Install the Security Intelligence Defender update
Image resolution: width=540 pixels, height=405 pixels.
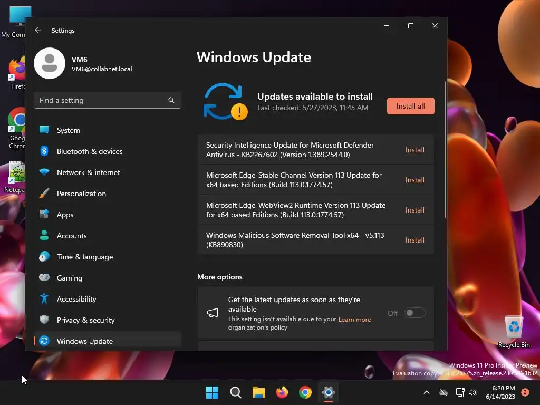click(x=414, y=150)
